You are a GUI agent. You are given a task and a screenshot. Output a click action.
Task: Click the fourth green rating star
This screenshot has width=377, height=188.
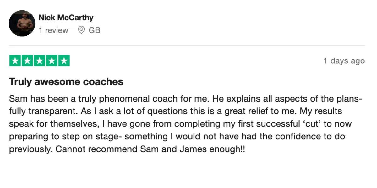pyautogui.click(x=52, y=60)
